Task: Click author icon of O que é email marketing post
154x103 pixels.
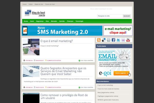Action: point(24,60)
